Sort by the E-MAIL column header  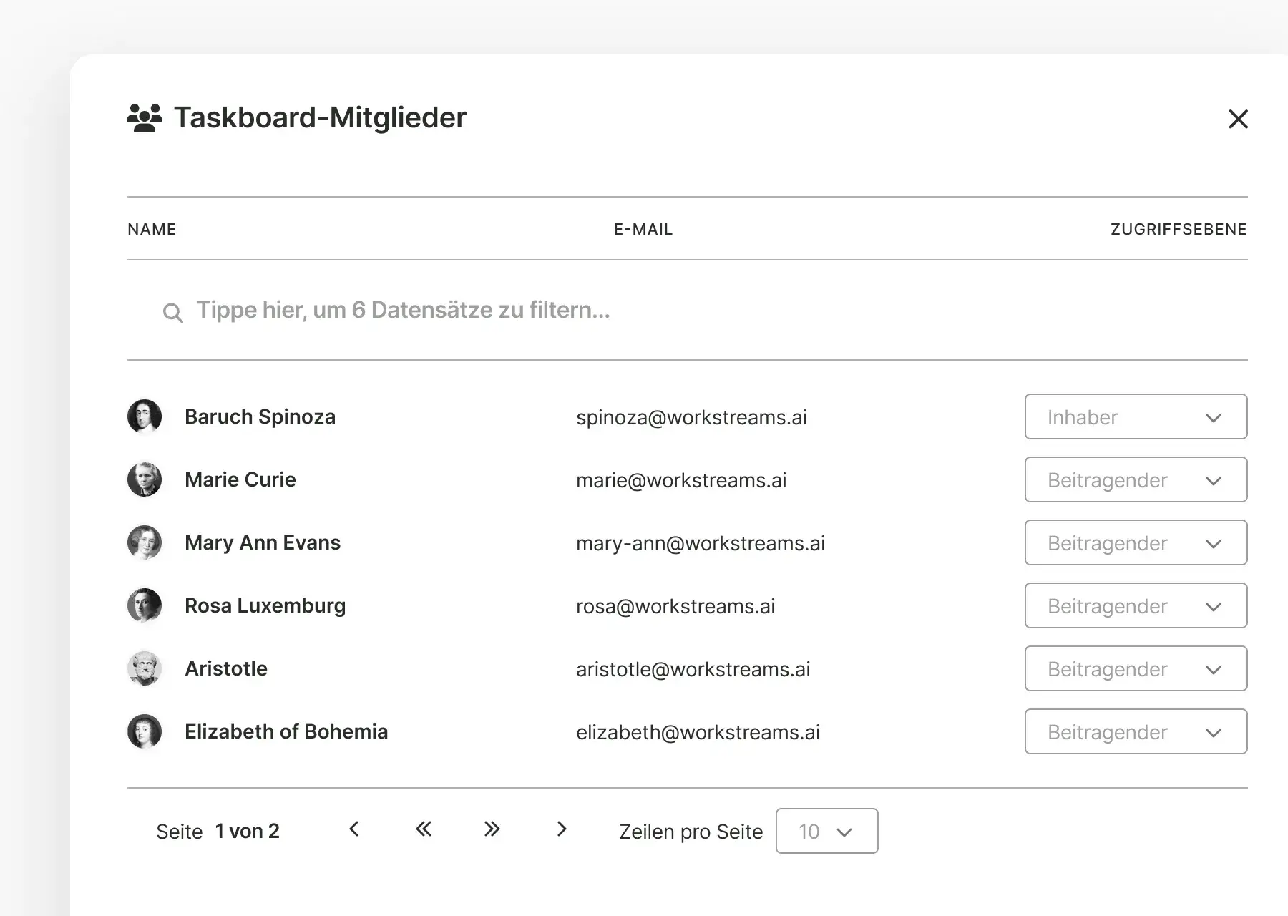(x=643, y=229)
